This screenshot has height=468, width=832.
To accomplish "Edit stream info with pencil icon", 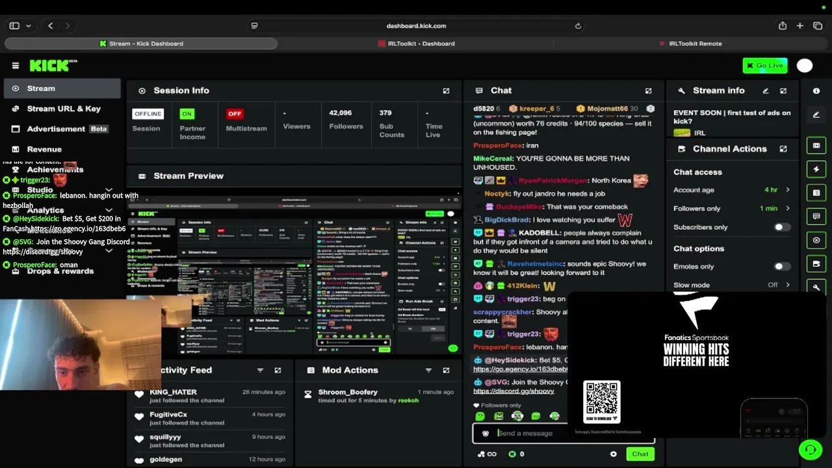I will tap(766, 91).
